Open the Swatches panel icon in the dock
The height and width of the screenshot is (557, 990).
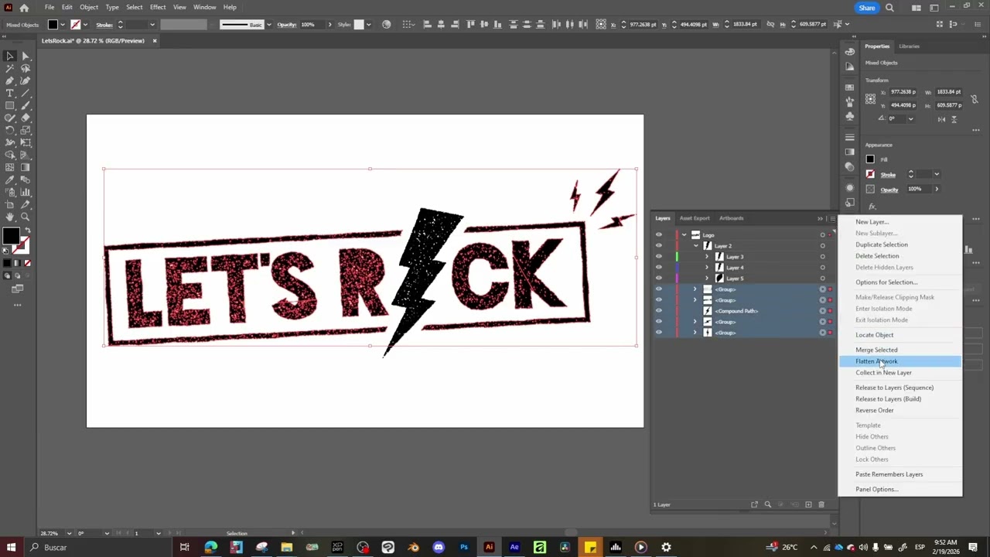(850, 87)
